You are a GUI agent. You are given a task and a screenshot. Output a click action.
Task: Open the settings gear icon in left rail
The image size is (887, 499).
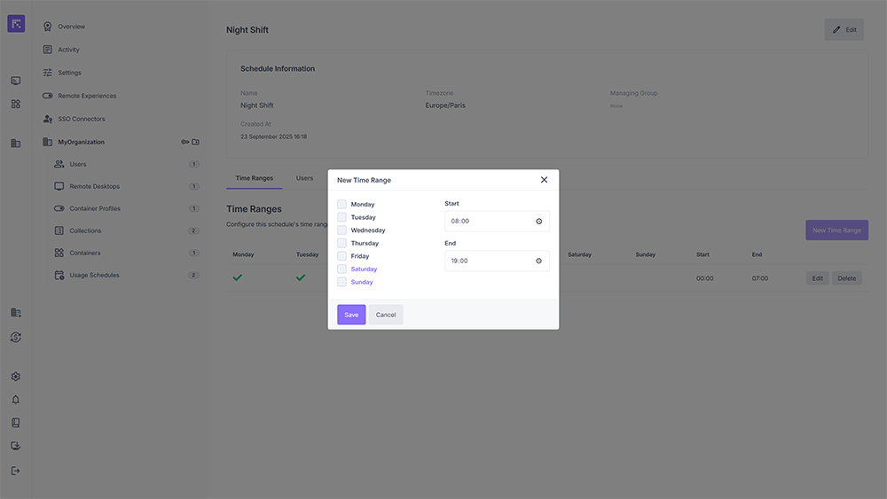pyautogui.click(x=15, y=377)
